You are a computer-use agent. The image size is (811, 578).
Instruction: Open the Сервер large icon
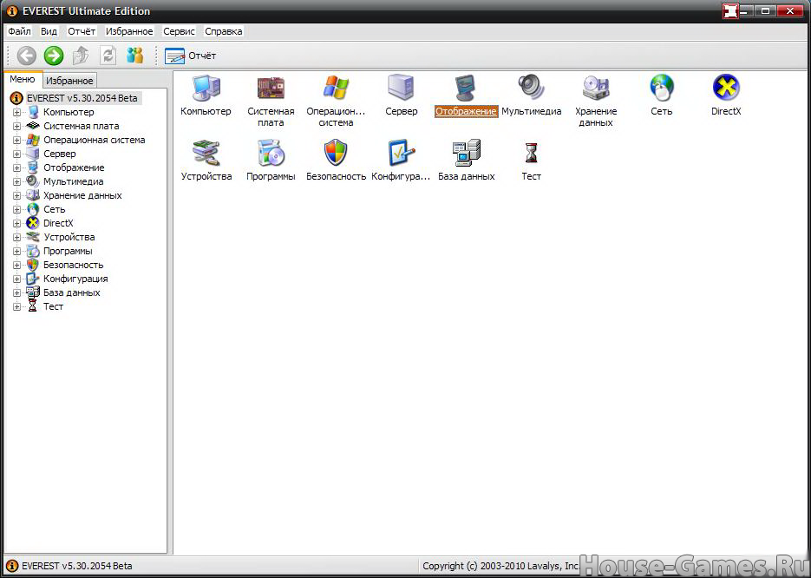coord(401,87)
